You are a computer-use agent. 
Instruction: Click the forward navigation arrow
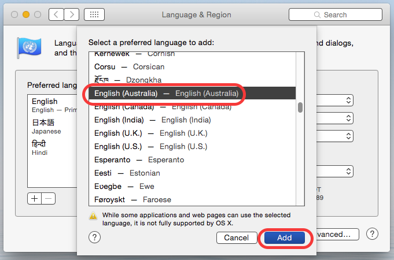(72, 14)
